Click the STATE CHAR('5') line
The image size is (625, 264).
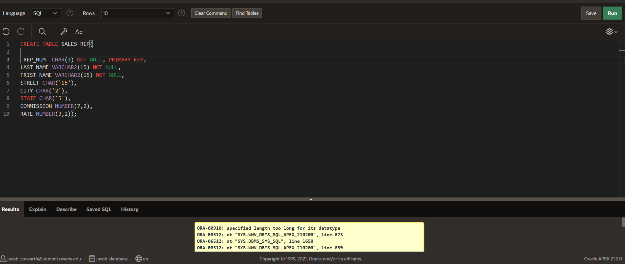45,98
